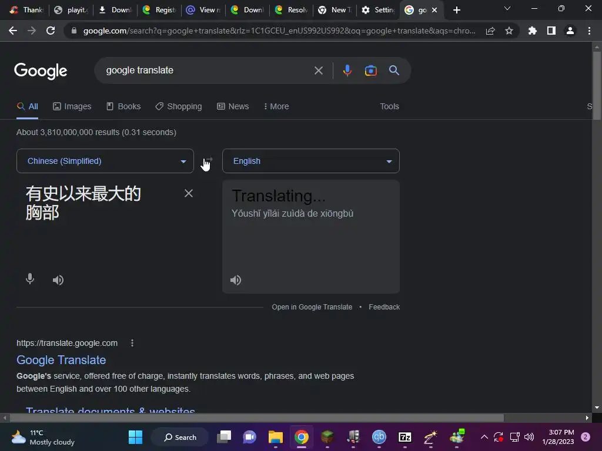The height and width of the screenshot is (451, 602).
Task: Click the URL address bar
Action: click(x=279, y=31)
